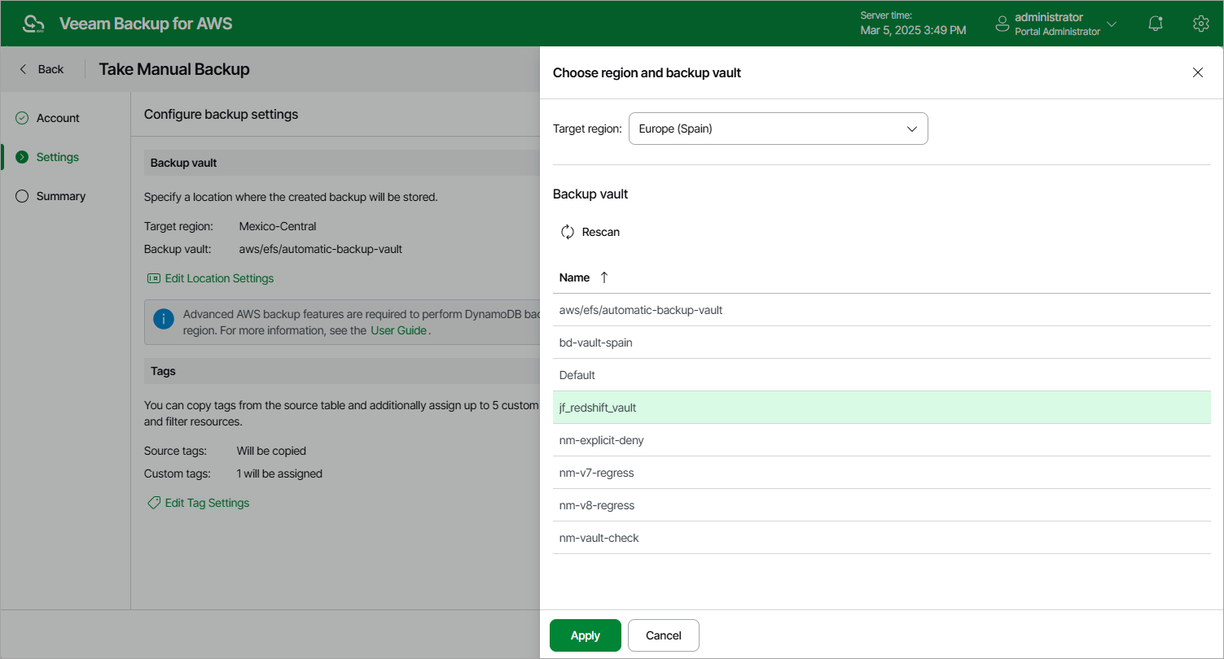Screen dimensions: 1224x659
Task: Click the Portal Administrator role label
Action: click(x=1057, y=32)
